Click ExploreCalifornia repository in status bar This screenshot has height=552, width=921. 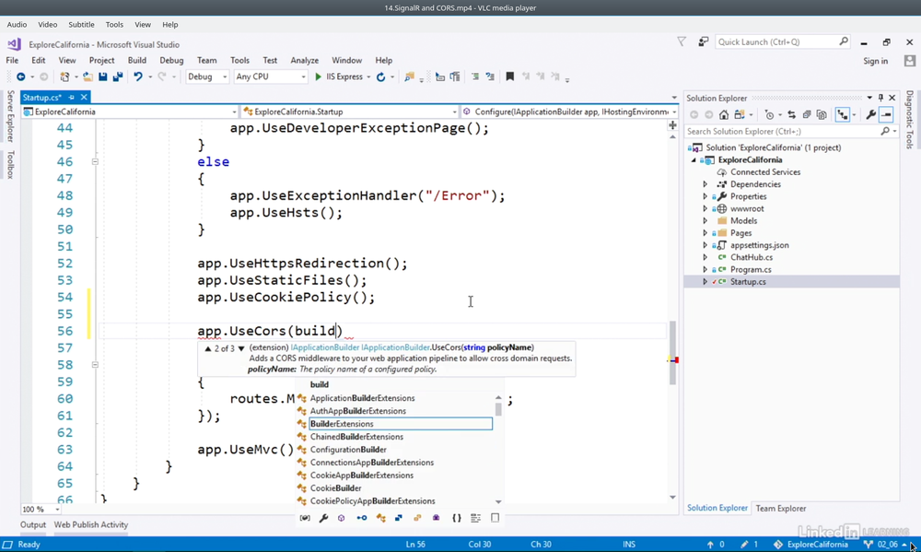pos(810,545)
